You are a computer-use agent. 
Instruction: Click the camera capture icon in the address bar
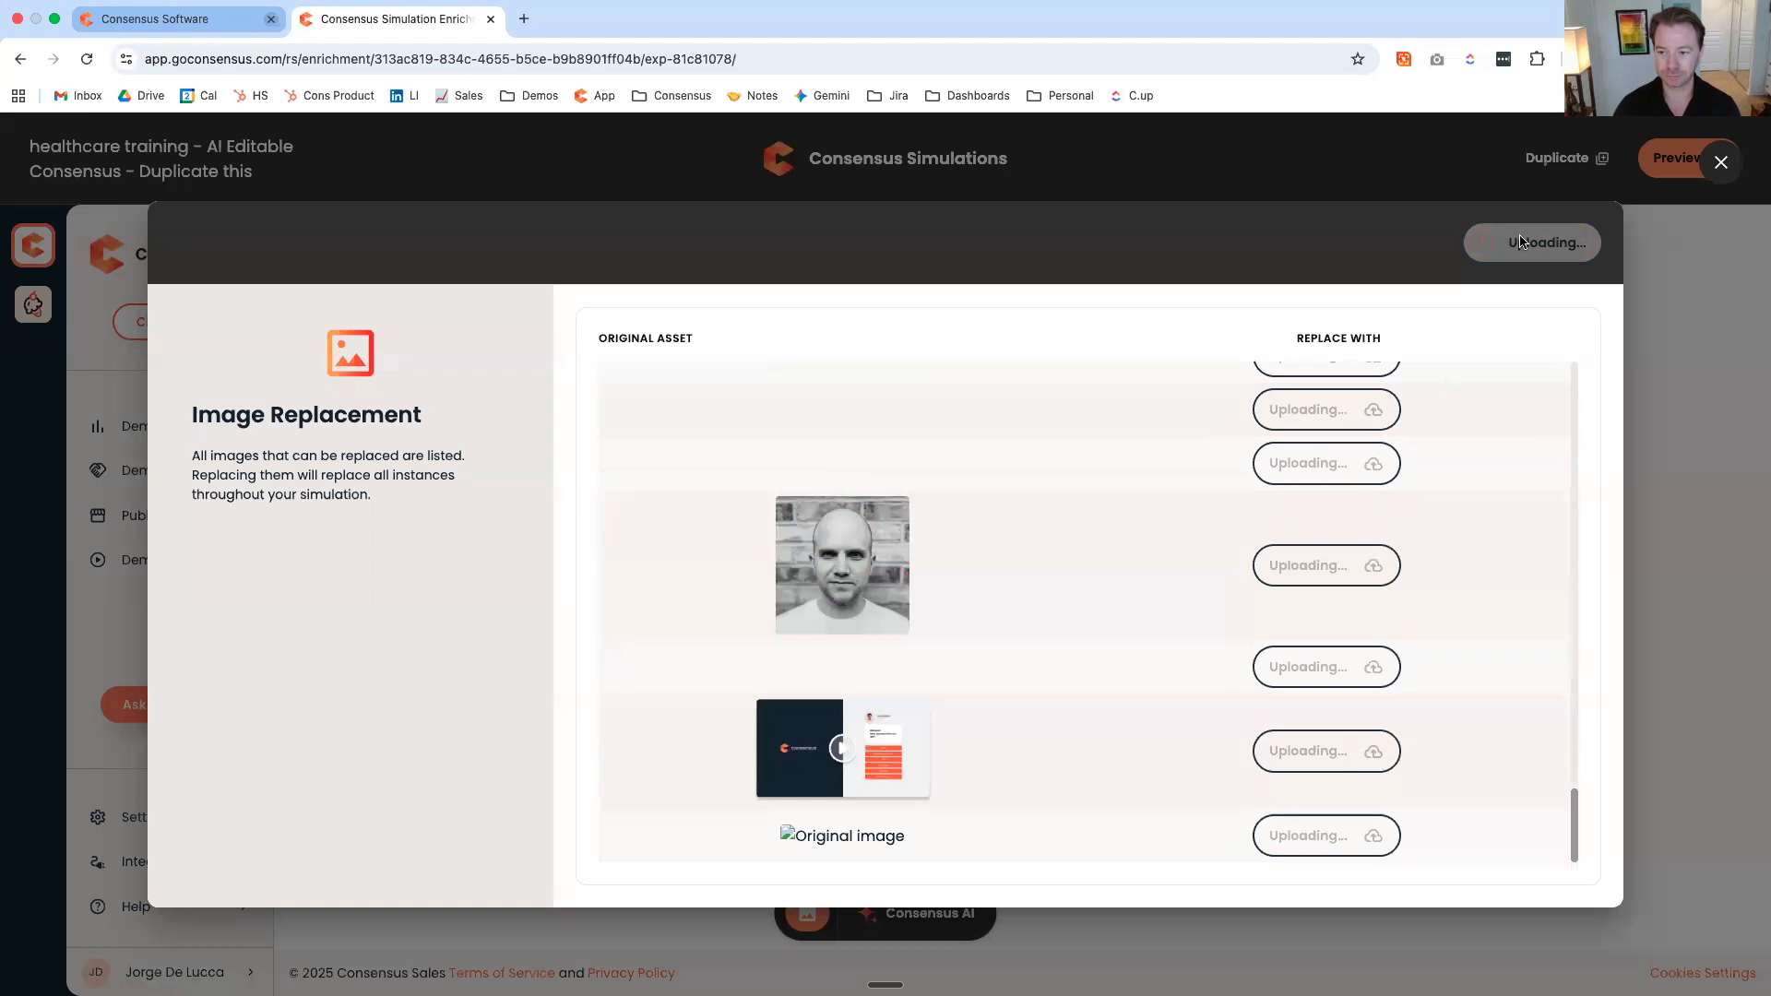click(x=1437, y=58)
